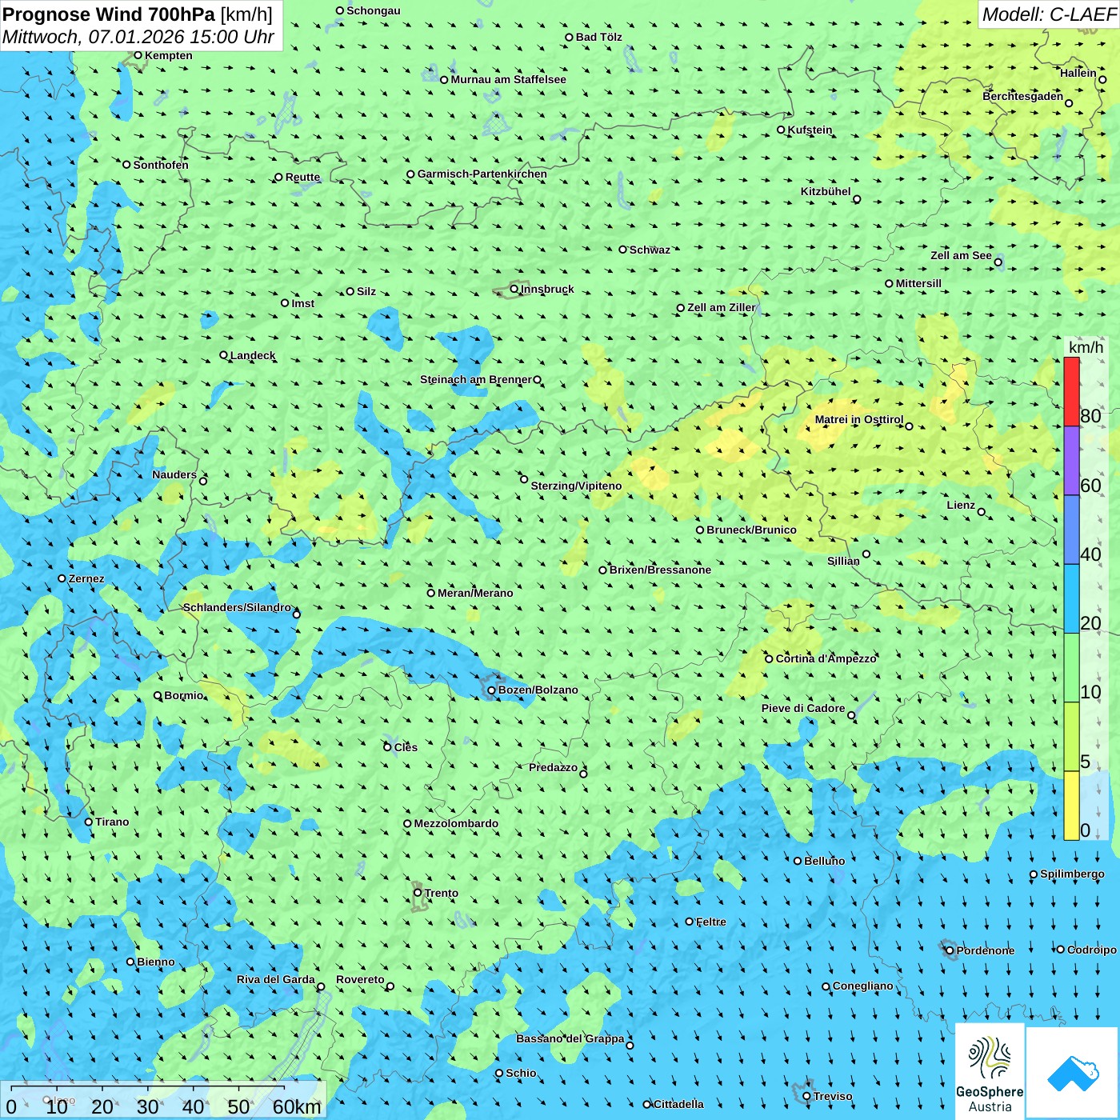Click the 'Schongau' label
The width and height of the screenshot is (1120, 1120).
(374, 10)
